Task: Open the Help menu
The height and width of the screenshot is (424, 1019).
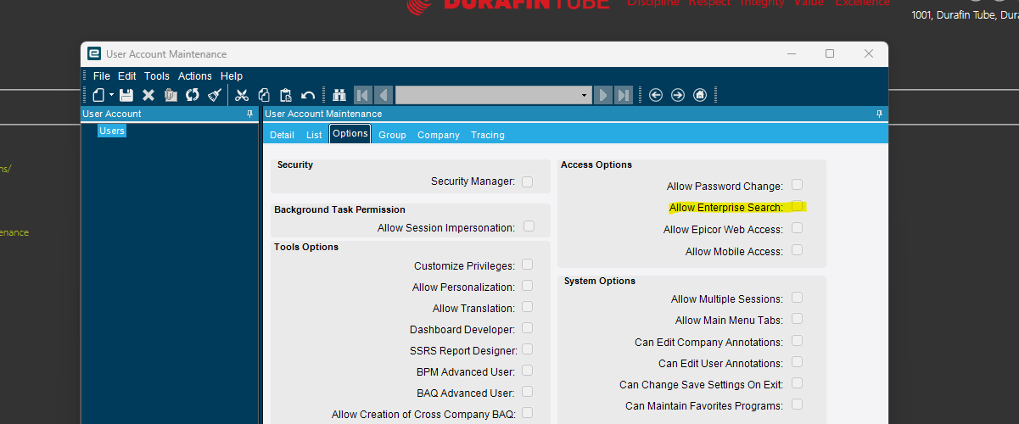Action: [232, 76]
